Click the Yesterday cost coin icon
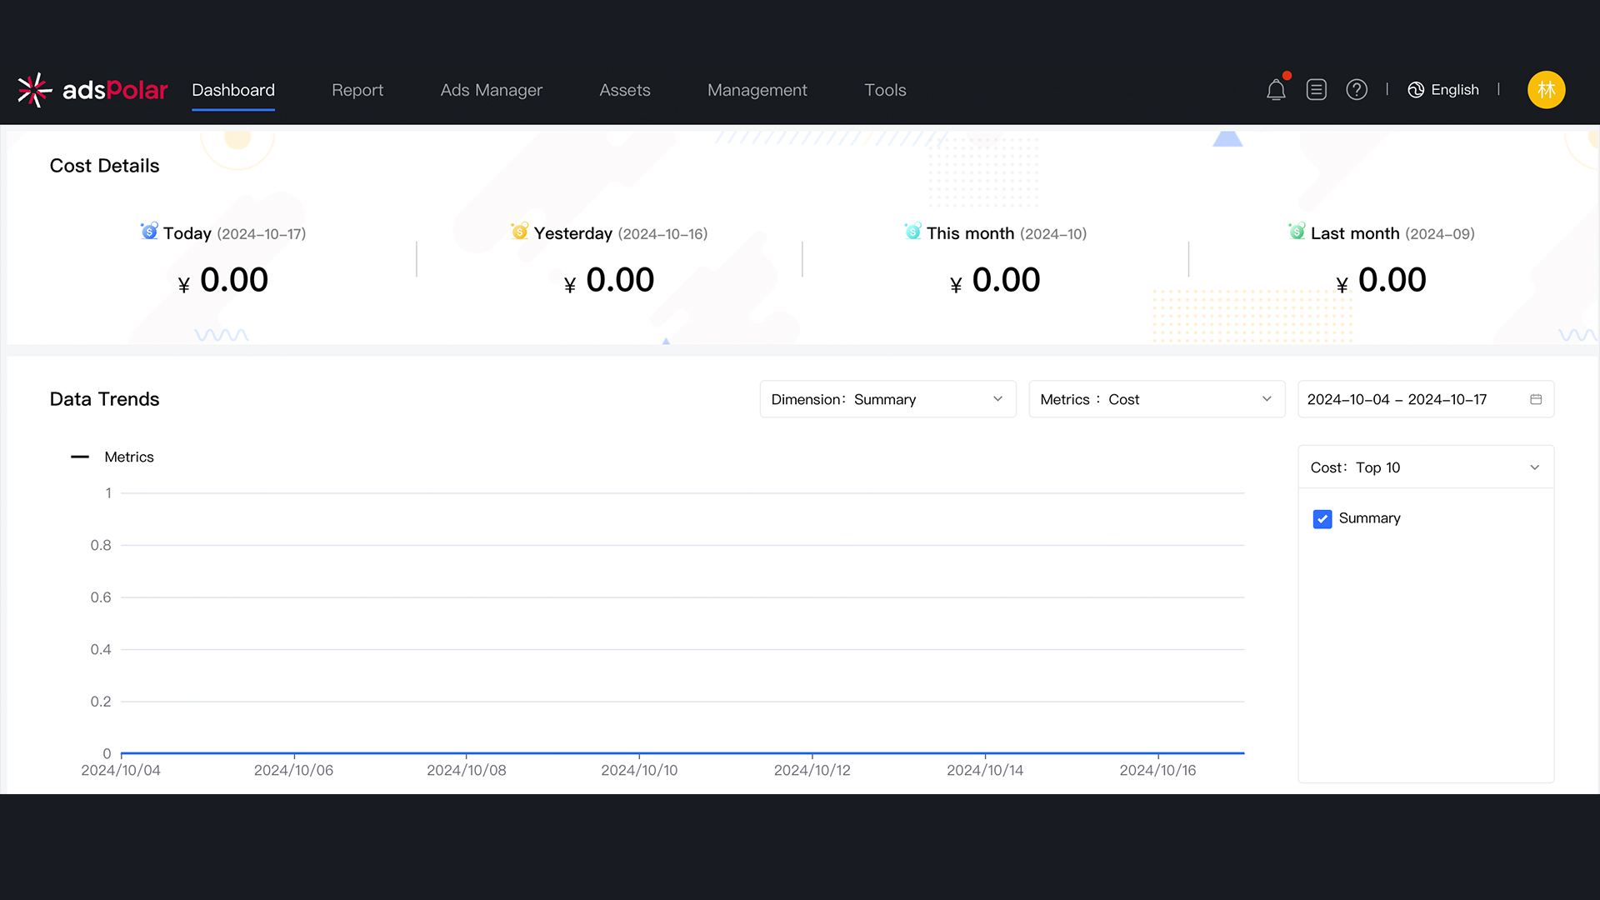 [x=519, y=232]
